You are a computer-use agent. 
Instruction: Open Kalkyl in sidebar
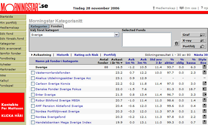coord(13,81)
